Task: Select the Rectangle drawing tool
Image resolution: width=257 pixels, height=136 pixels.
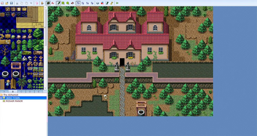Action: (63, 3)
